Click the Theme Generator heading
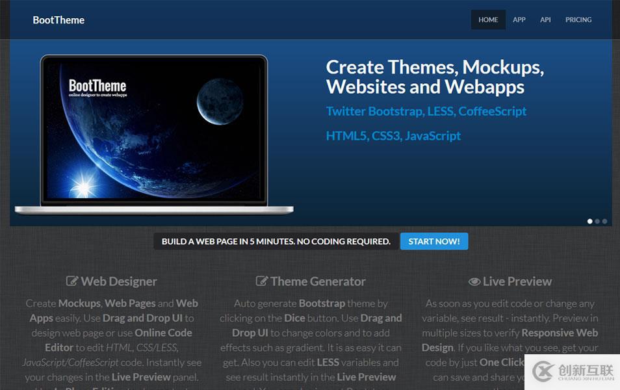 (318, 281)
